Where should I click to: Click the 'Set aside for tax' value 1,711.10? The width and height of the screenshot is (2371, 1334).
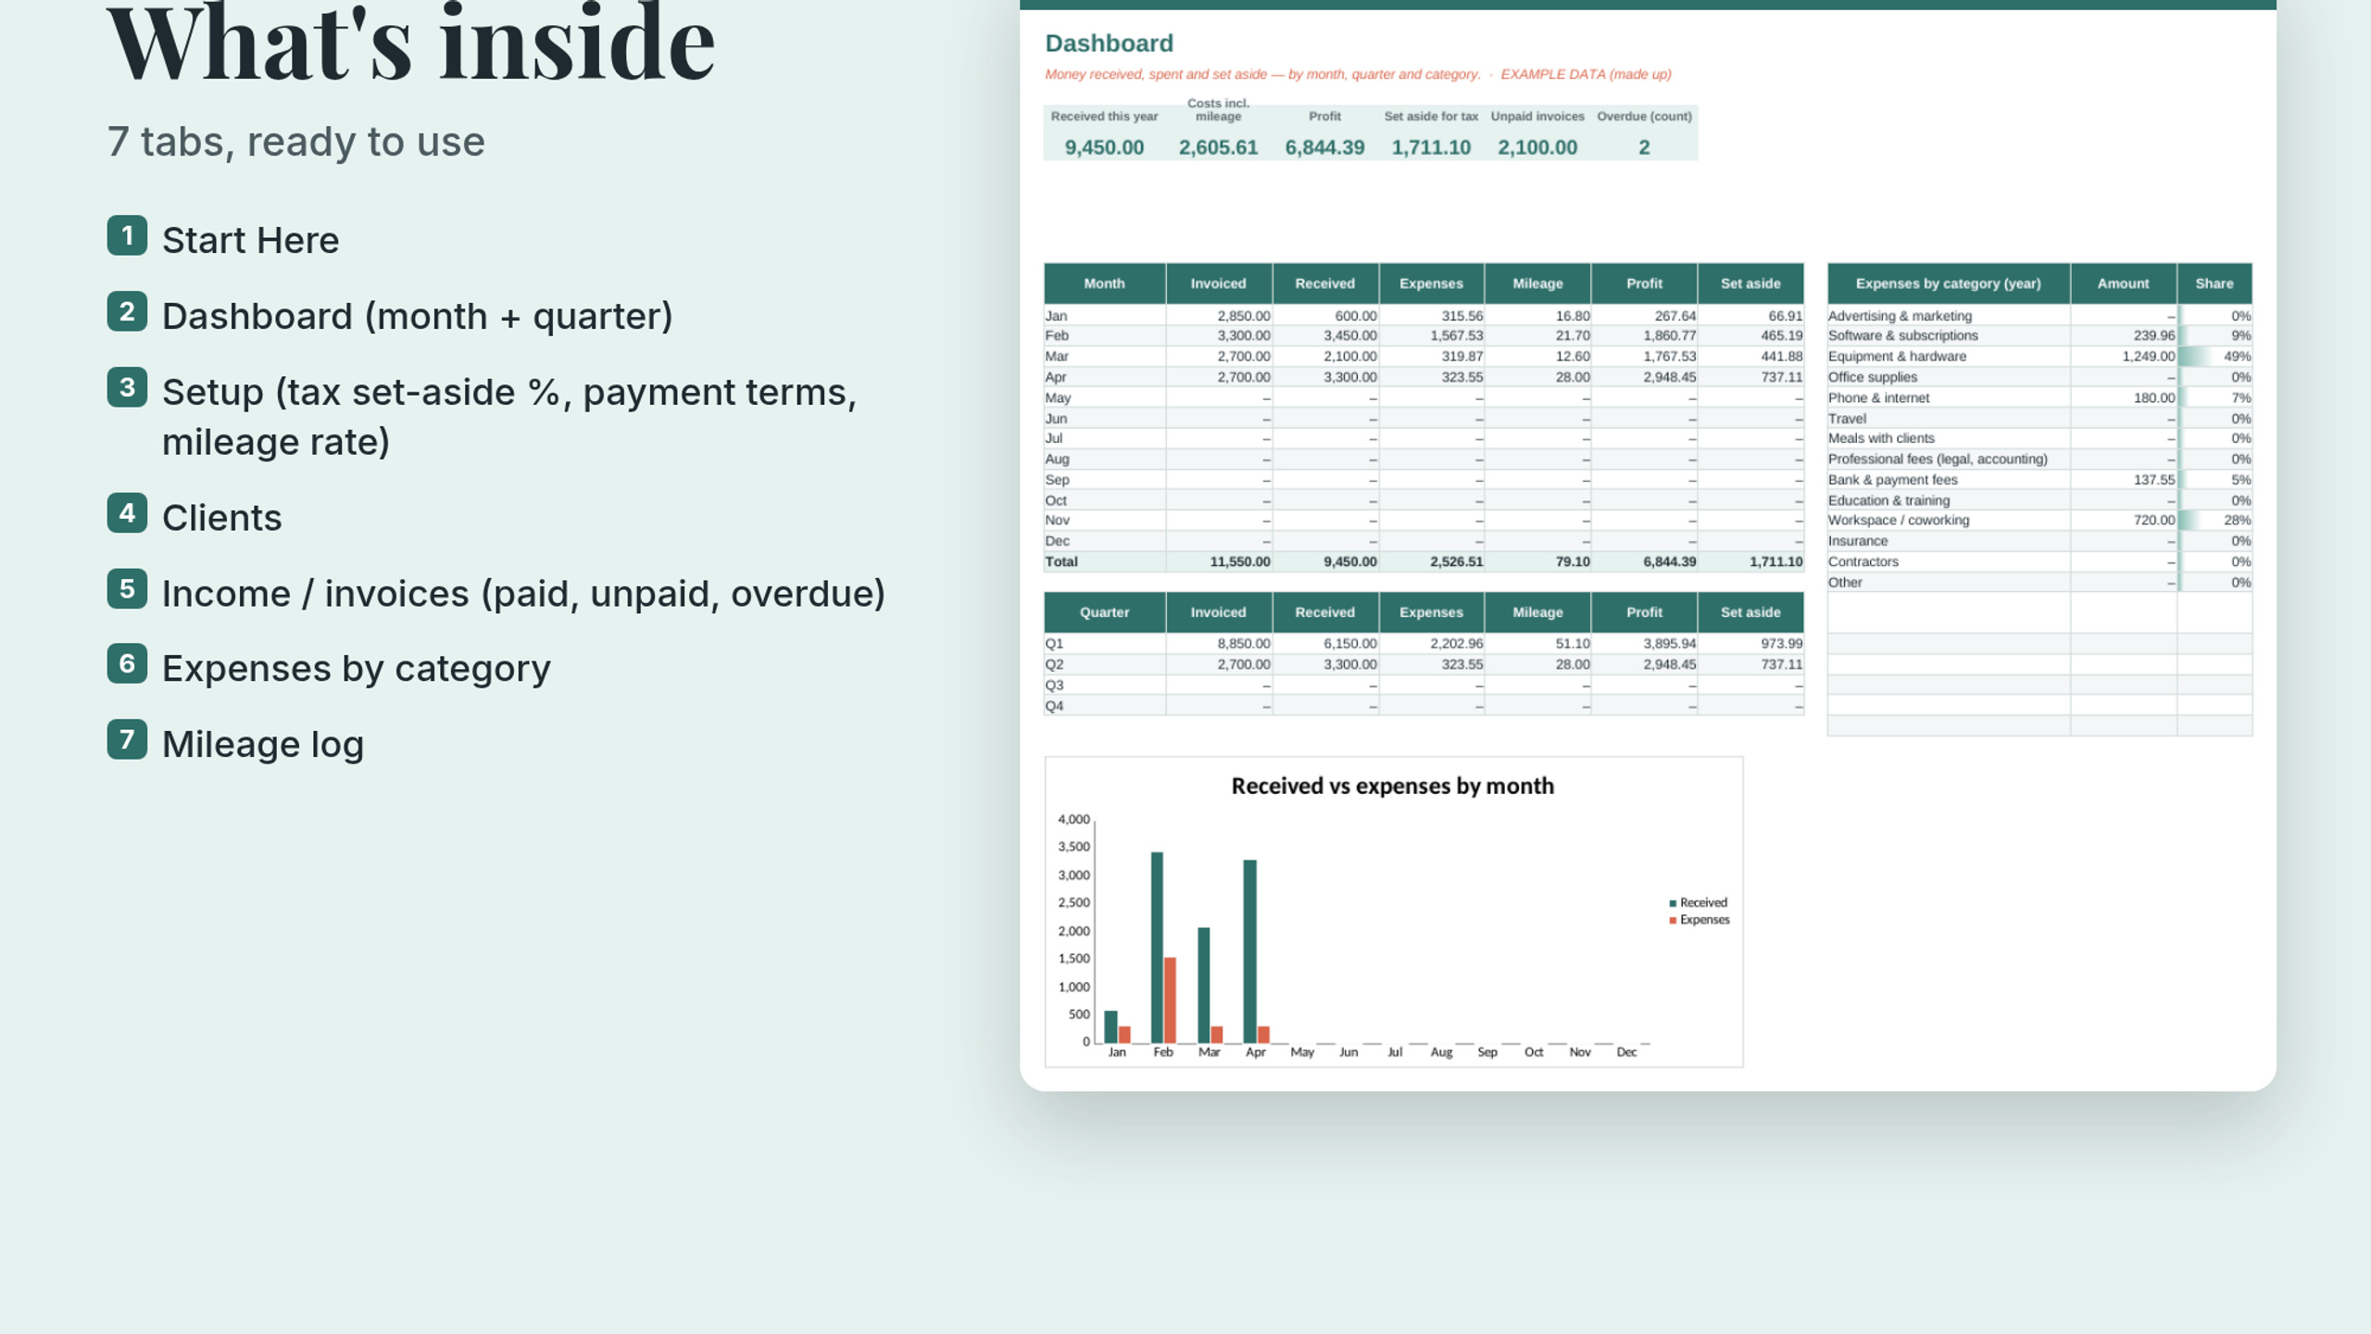click(1431, 147)
